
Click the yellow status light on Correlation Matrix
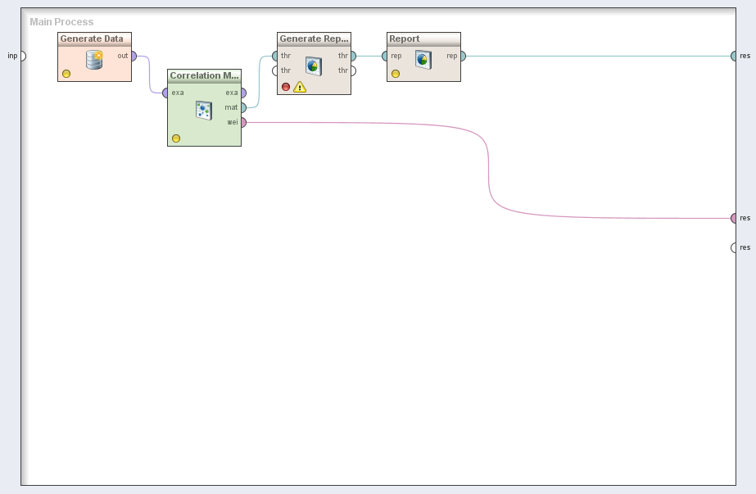[x=176, y=138]
